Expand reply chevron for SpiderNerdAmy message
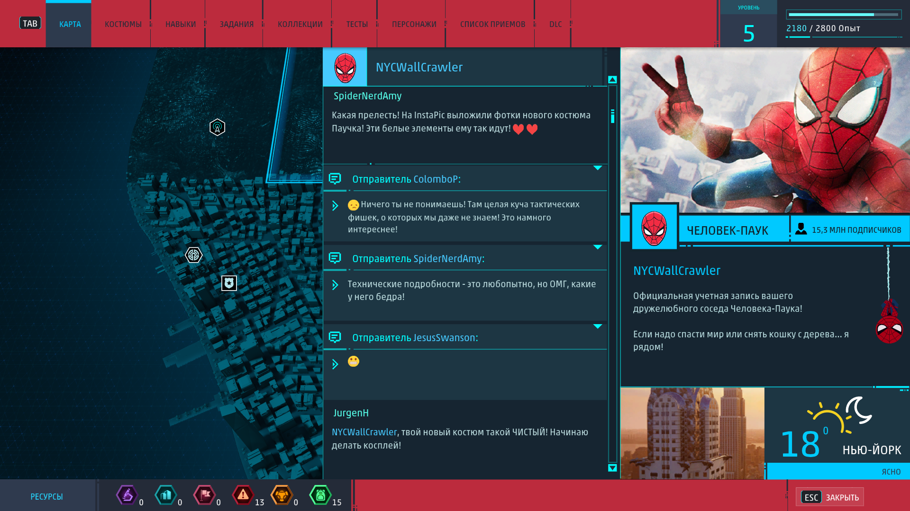 pos(335,285)
